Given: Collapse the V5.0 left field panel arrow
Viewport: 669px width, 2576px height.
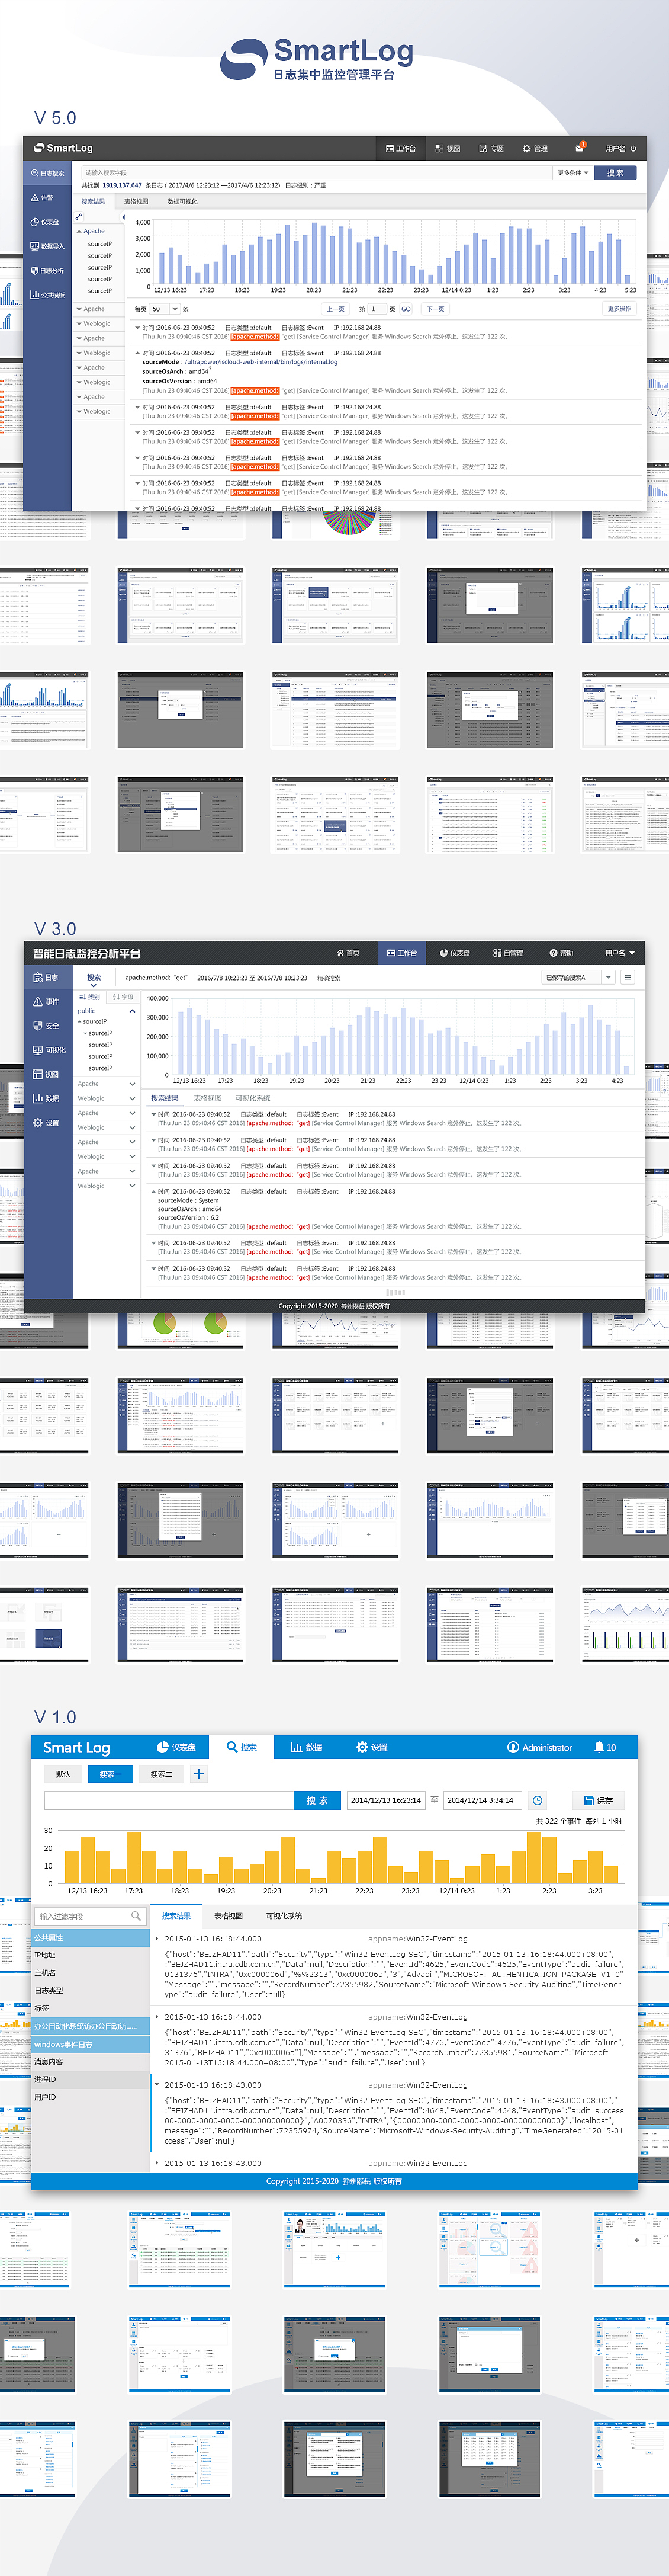Looking at the screenshot, I should 124,217.
